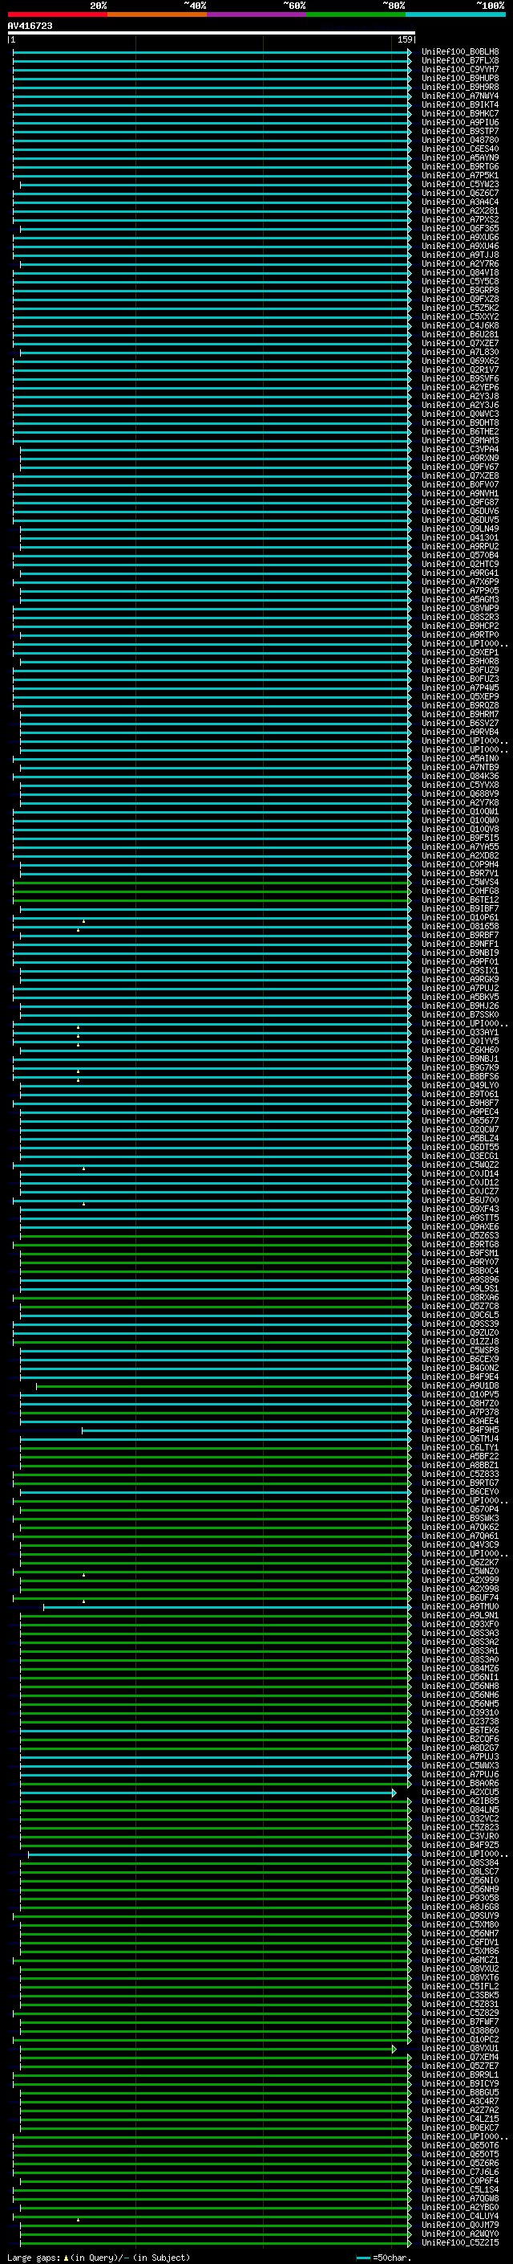Screen dimensions: 513x2264
Task: Click the alignment bar for UniRef100_B0BLH8
Action: (x=212, y=53)
